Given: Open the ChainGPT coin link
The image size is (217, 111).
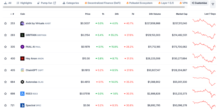Looking at the screenshot, I should [x=35, y=70].
